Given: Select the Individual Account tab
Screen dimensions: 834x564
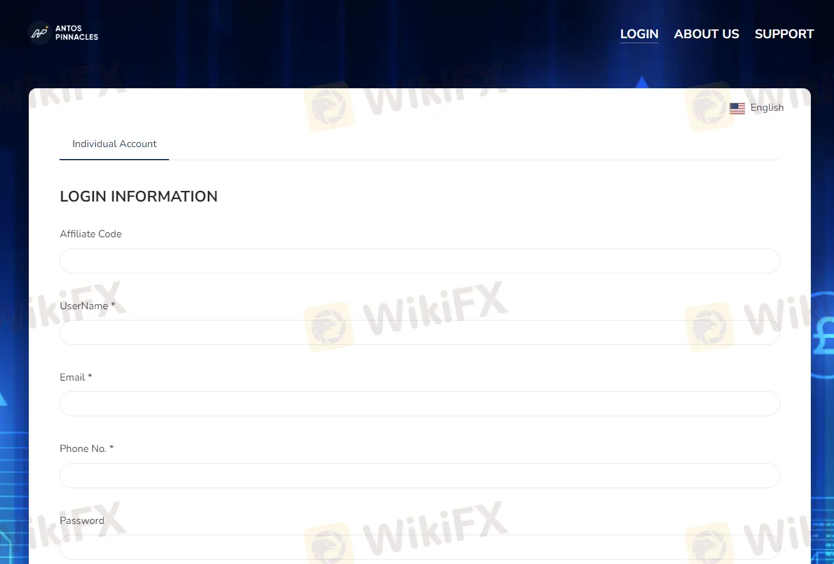Looking at the screenshot, I should pos(114,144).
